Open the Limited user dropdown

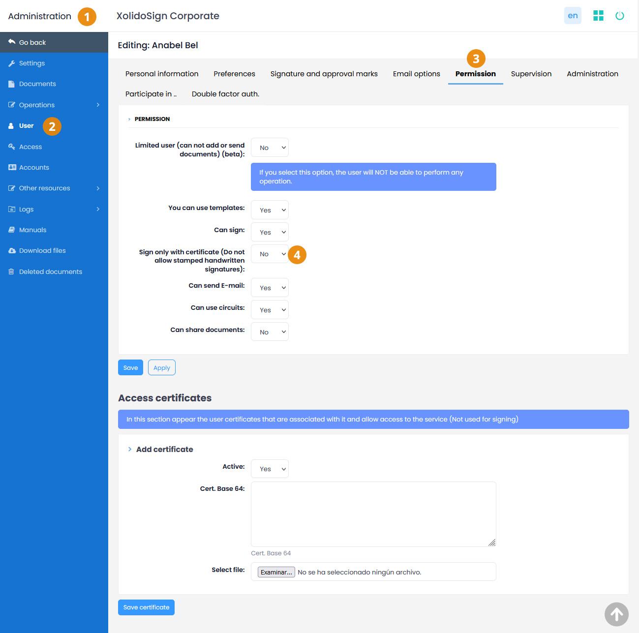click(270, 148)
